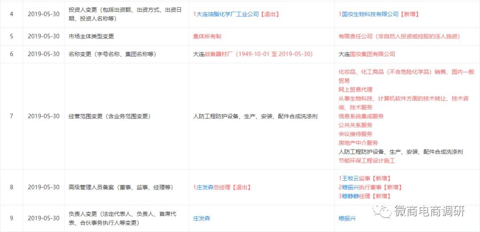Click the 2019-05-30 date in the 投资人变更 row

tap(44, 14)
